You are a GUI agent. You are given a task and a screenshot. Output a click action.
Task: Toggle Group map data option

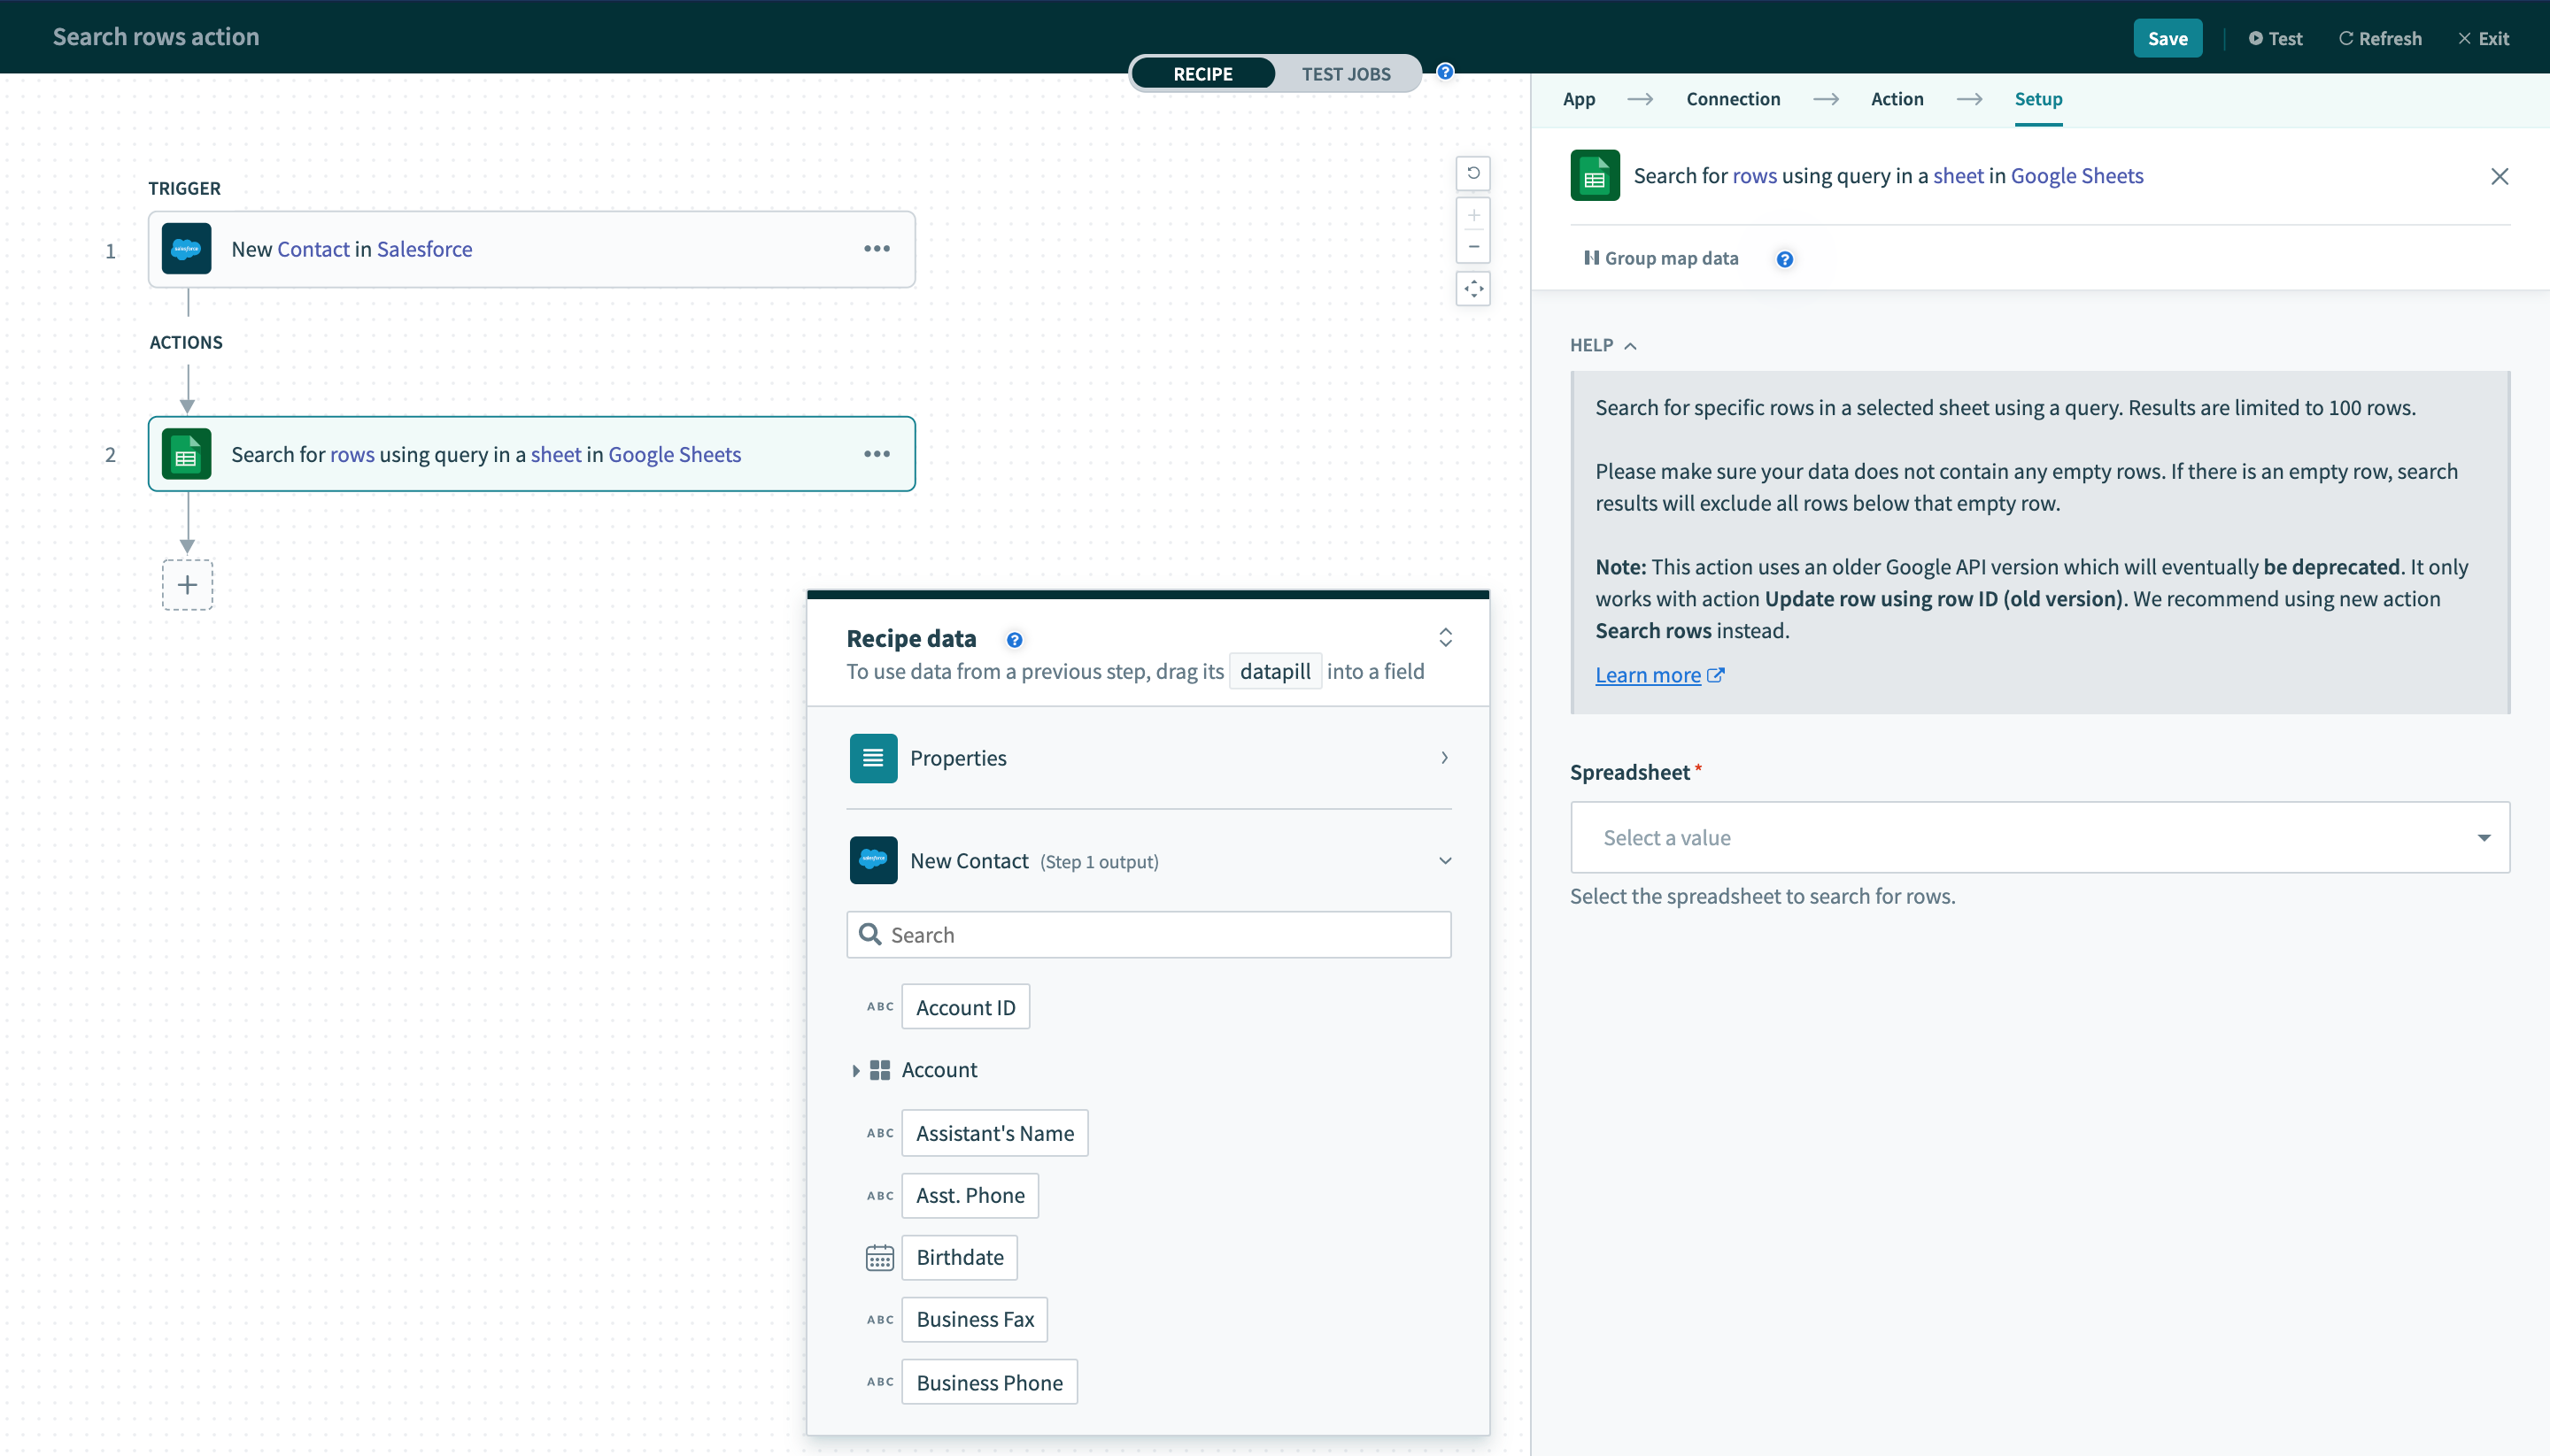[x=1661, y=258]
